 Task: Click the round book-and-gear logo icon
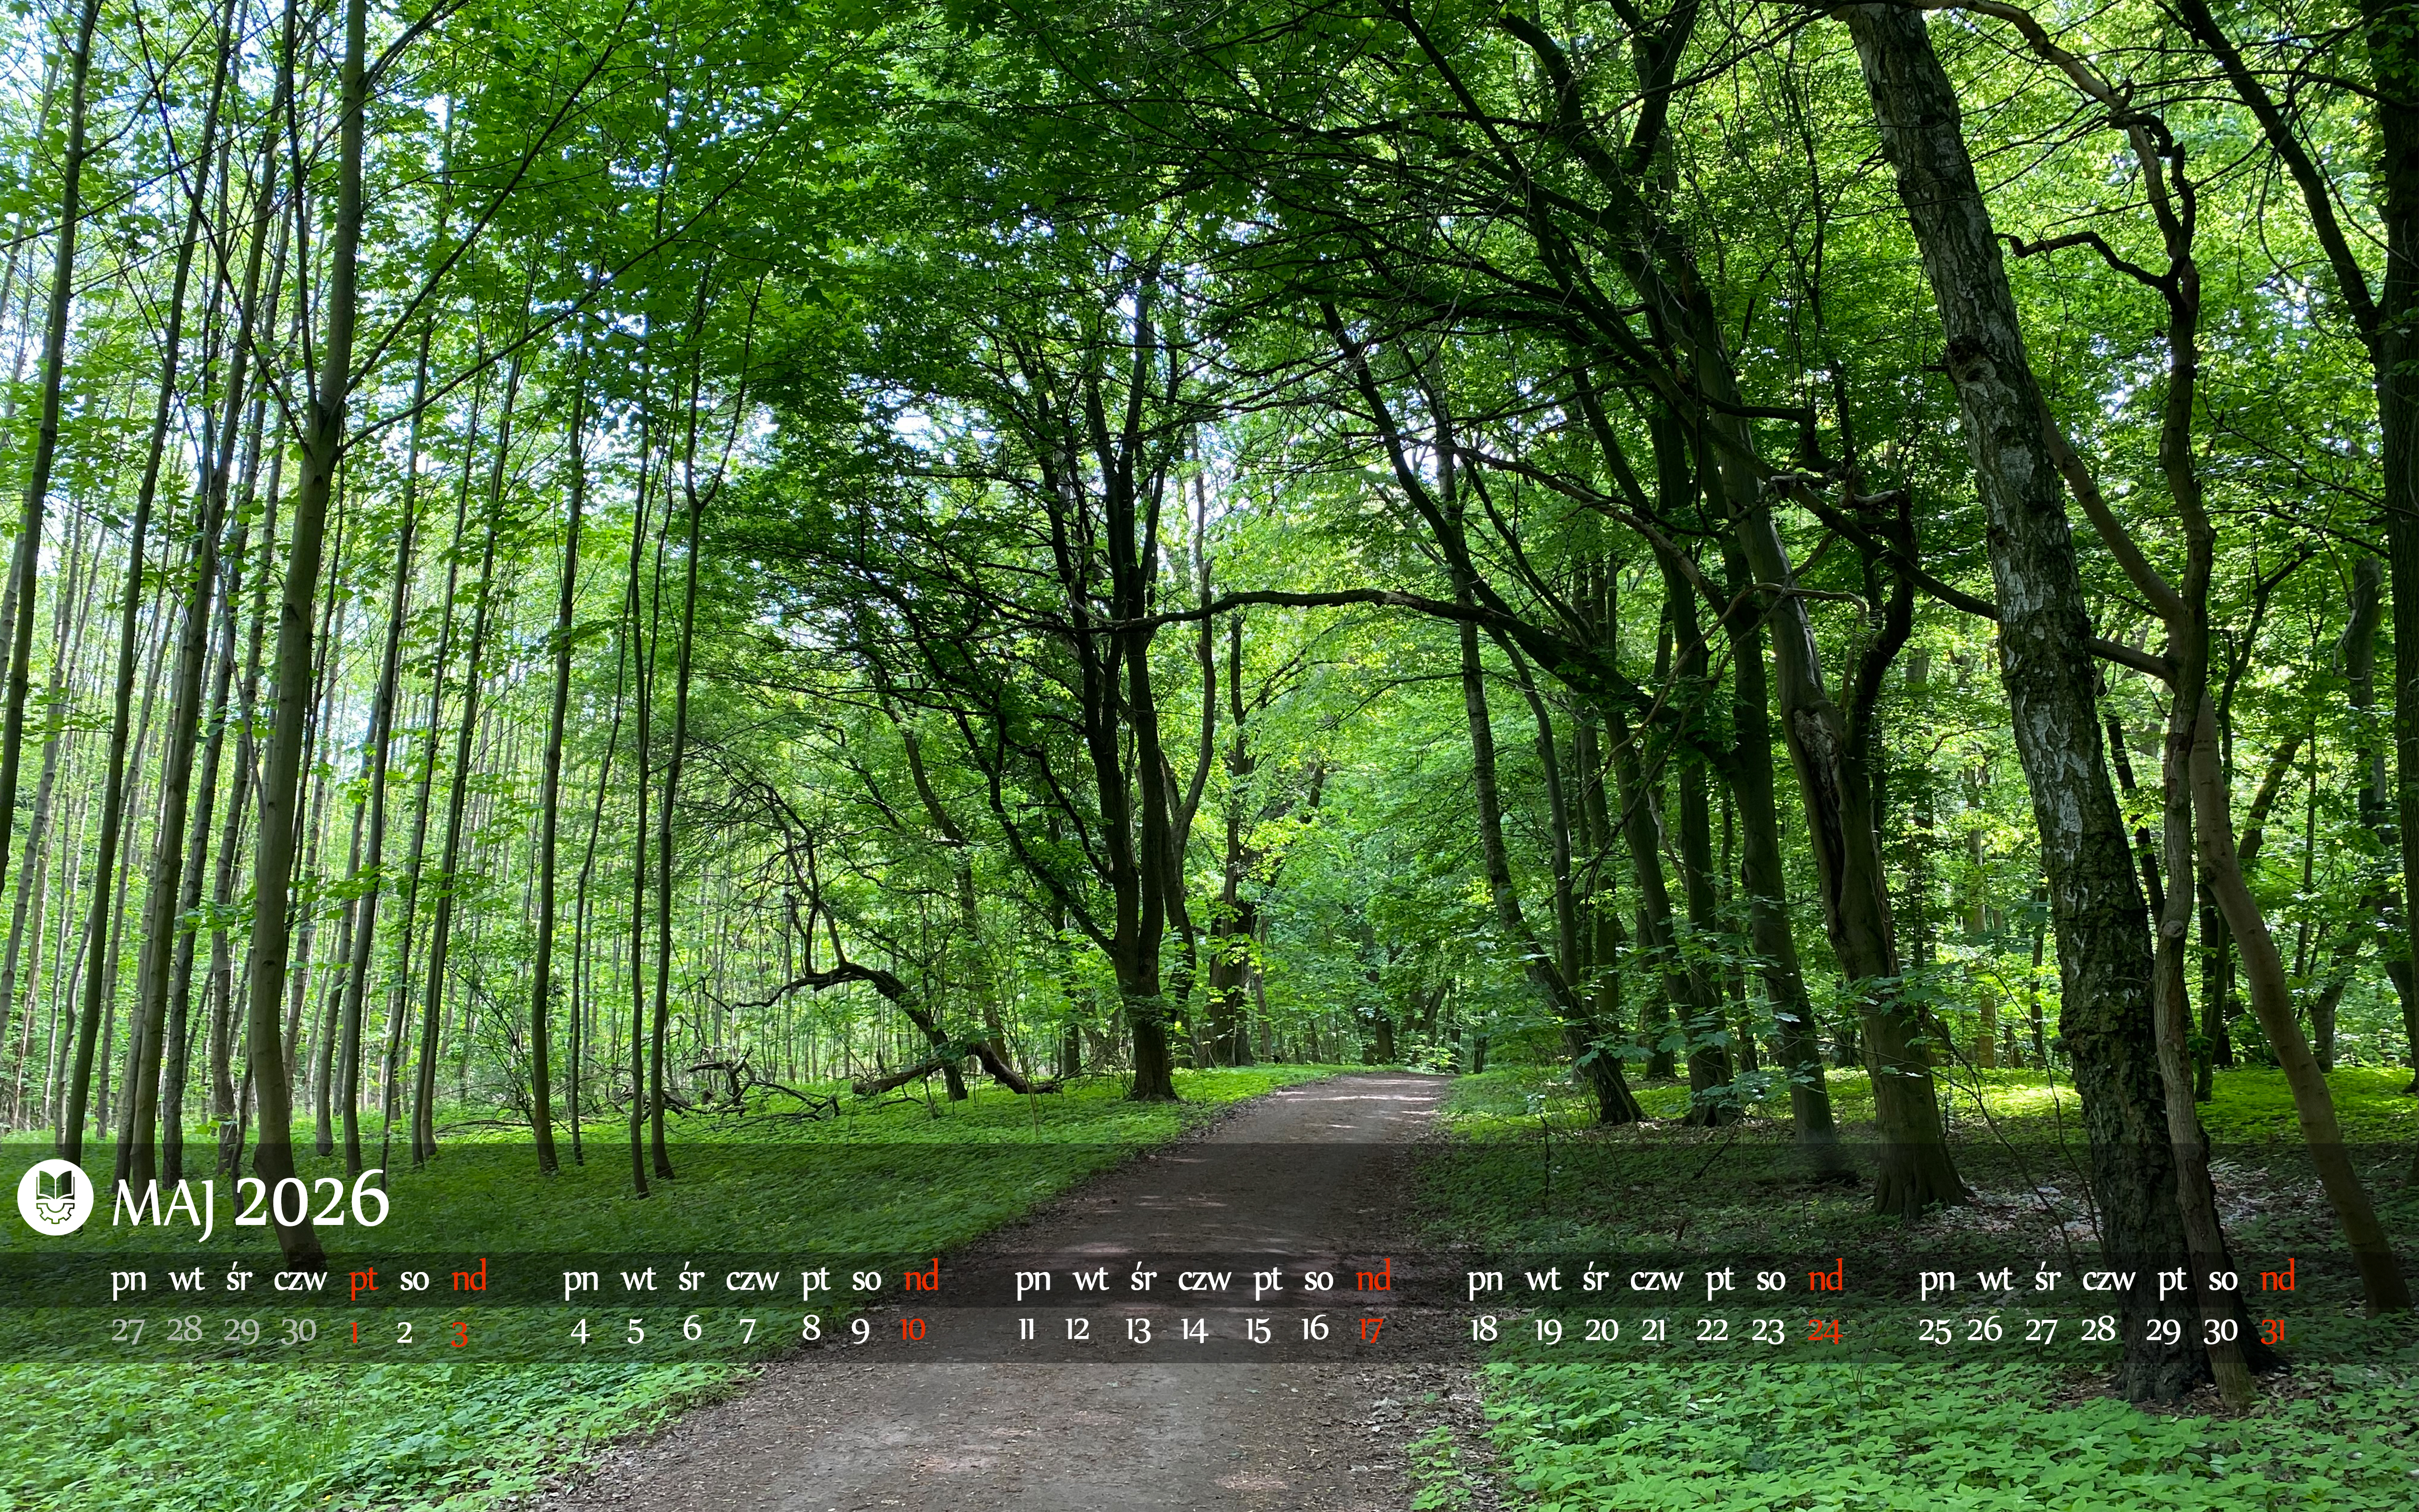(55, 1197)
